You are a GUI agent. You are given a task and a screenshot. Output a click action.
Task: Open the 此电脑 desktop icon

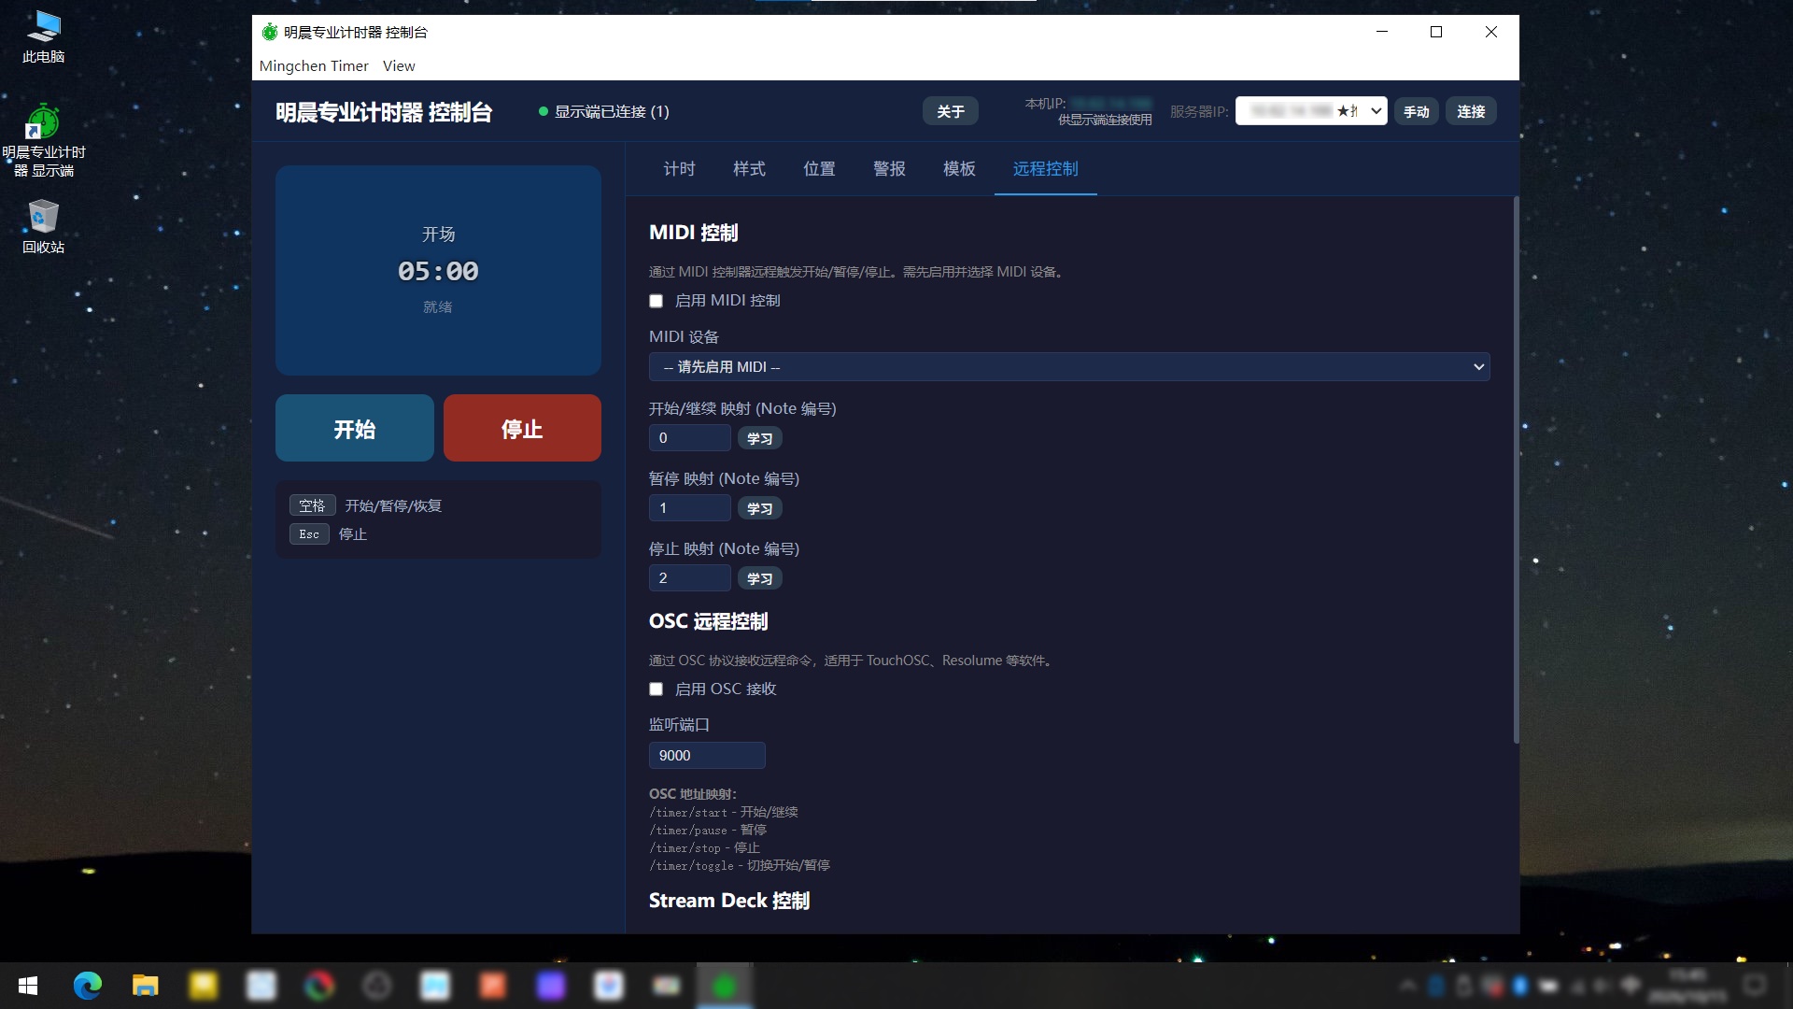[x=43, y=37]
